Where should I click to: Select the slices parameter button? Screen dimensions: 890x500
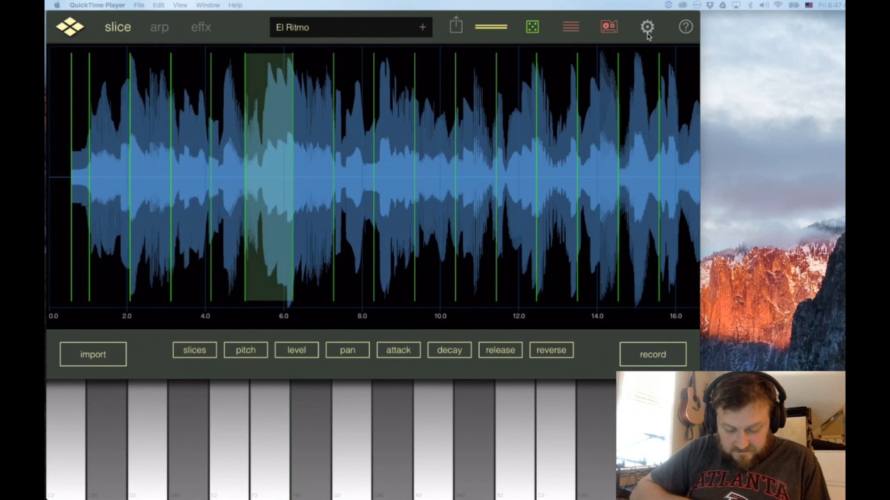(195, 350)
